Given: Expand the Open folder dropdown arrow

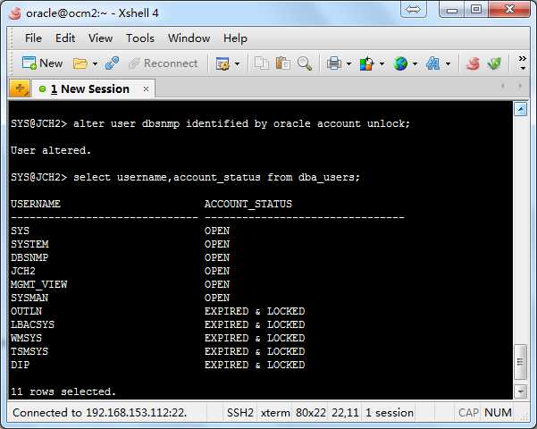Looking at the screenshot, I should 95,63.
